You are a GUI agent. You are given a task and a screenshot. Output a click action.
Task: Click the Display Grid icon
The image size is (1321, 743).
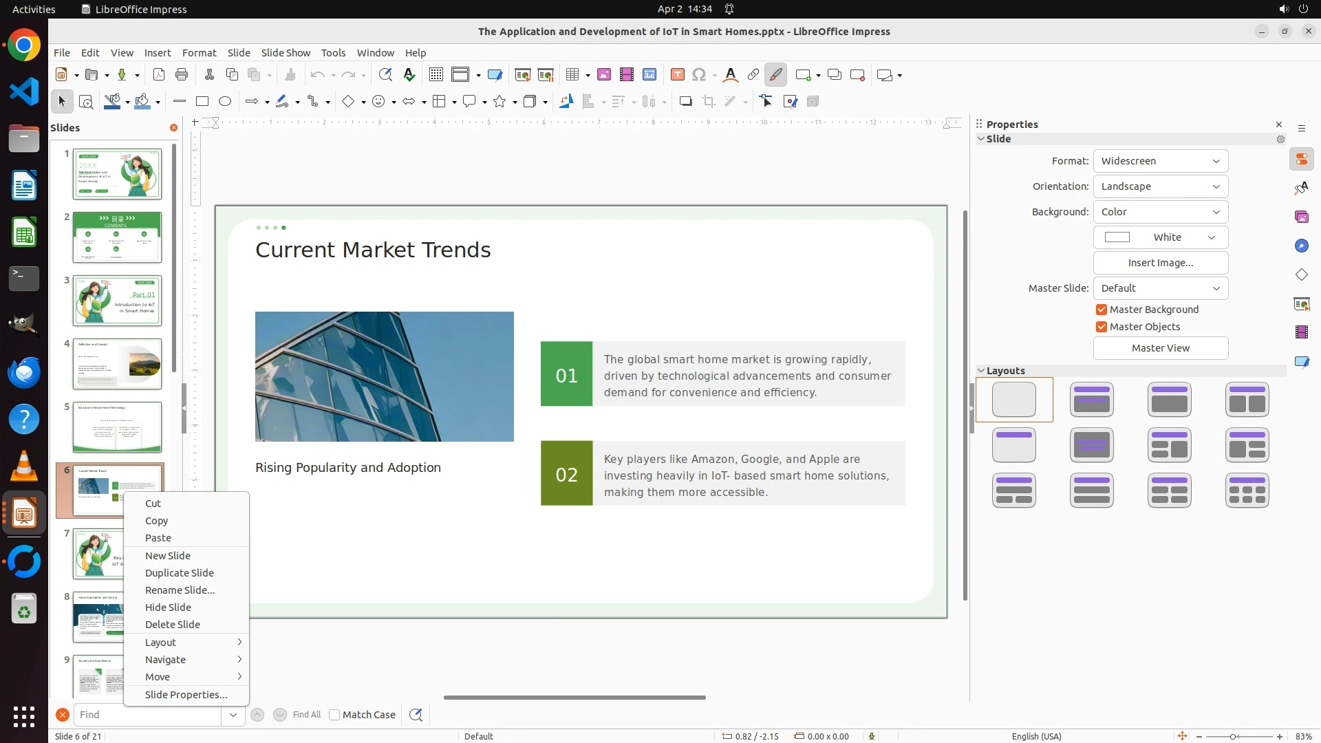click(x=436, y=75)
